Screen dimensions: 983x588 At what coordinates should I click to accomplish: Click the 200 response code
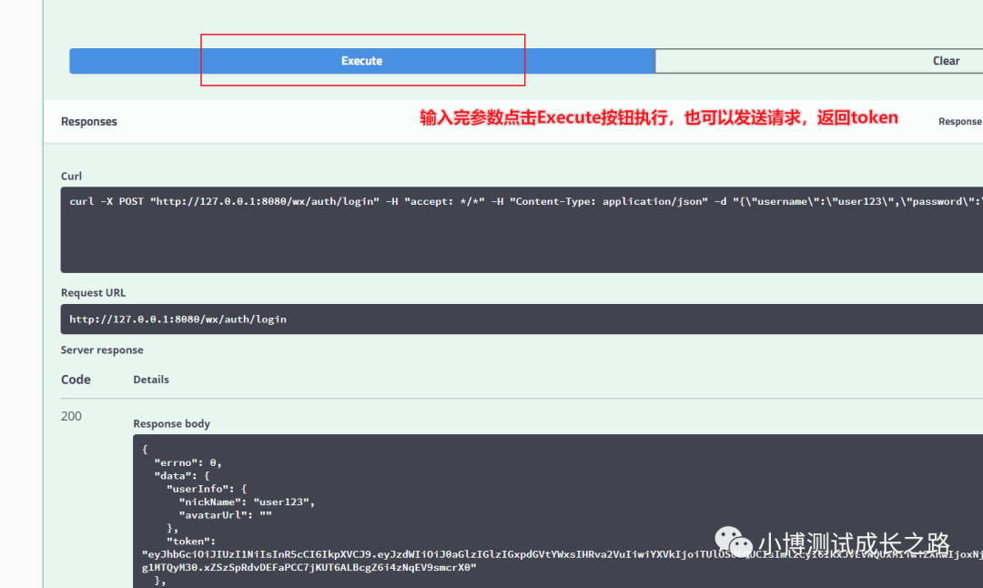(72, 416)
